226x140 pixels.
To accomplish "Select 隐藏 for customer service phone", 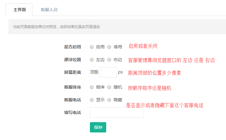I will pyautogui.click(x=109, y=100).
